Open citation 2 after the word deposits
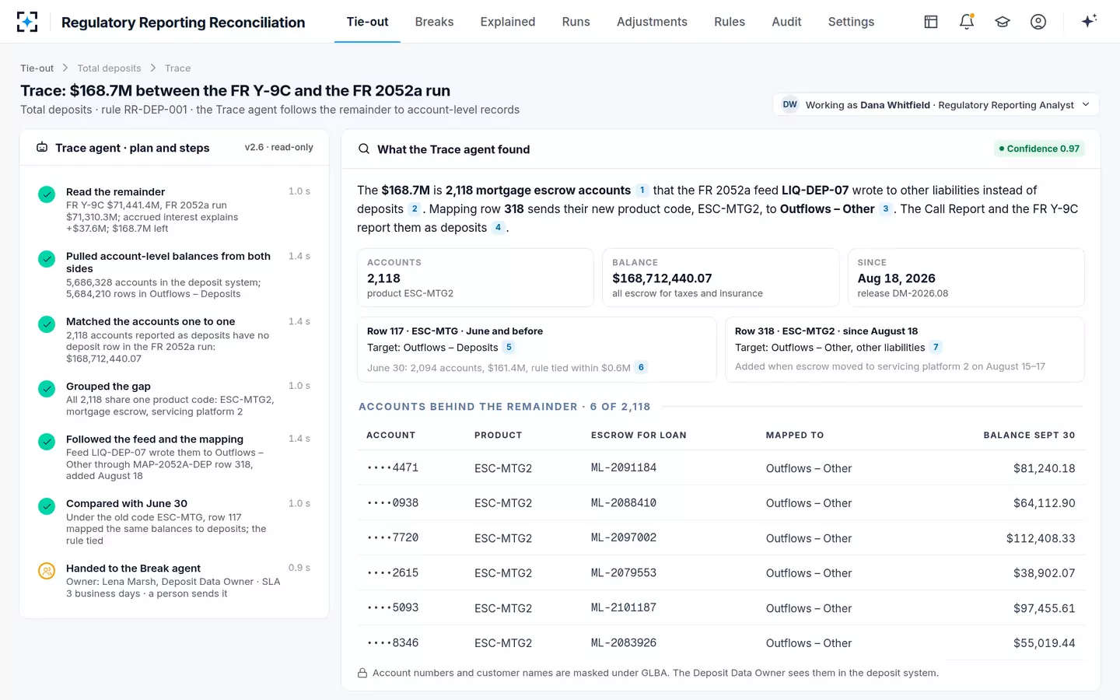 (x=415, y=208)
